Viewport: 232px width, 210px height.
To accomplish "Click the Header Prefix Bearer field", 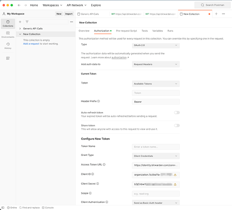I will tap(156, 102).
